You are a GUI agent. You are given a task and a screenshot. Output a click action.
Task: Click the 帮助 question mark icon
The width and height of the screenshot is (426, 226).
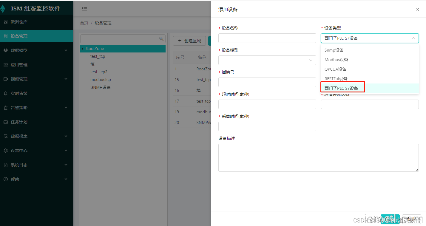click(5, 179)
